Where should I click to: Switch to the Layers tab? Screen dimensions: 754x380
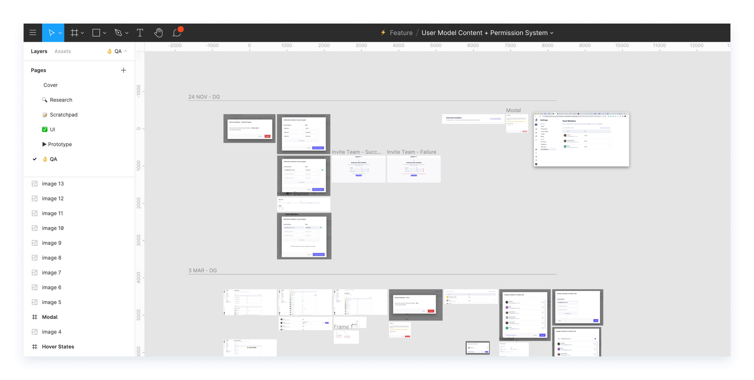(39, 51)
